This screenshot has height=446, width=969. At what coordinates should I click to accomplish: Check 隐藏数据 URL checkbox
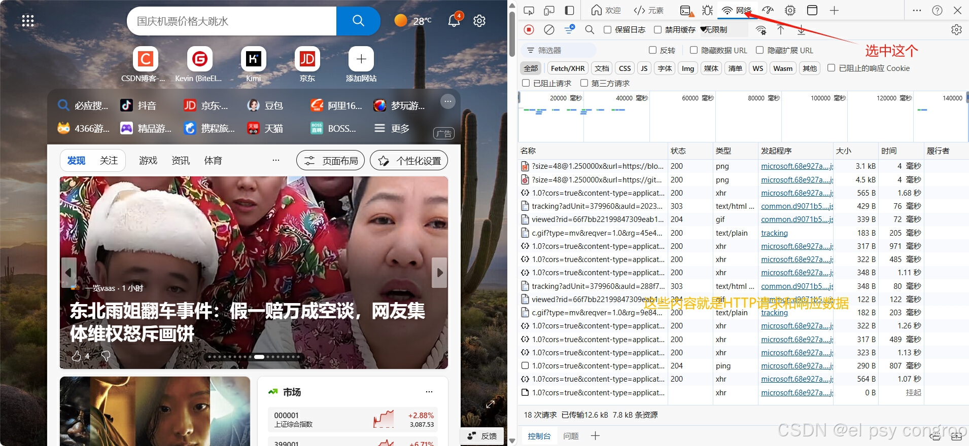(694, 50)
